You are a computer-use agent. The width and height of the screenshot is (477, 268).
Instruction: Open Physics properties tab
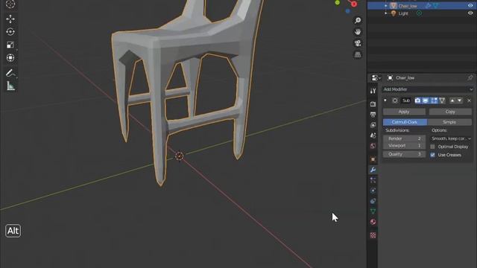click(373, 191)
